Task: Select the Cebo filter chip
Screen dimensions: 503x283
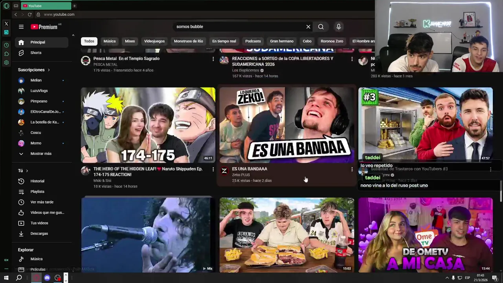Action: [307, 41]
